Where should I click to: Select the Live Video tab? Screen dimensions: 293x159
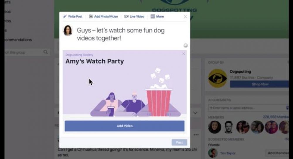tap(134, 16)
